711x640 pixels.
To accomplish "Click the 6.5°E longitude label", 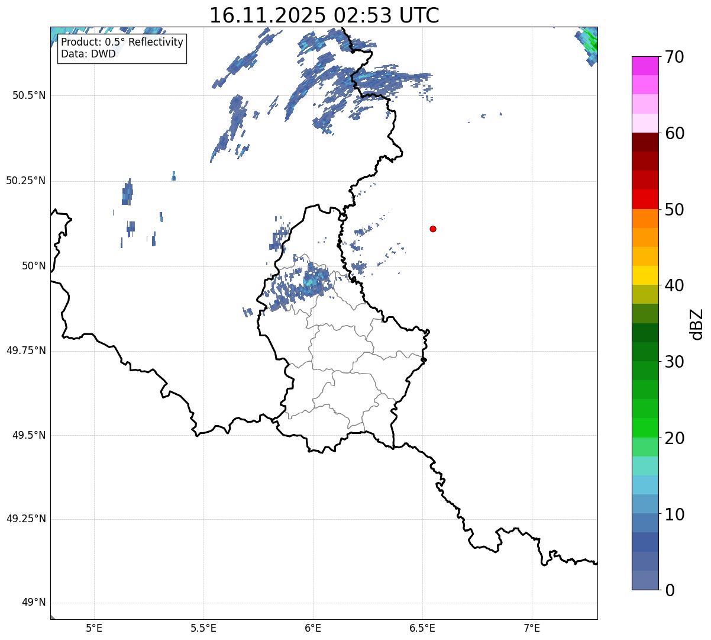I will coord(422,628).
